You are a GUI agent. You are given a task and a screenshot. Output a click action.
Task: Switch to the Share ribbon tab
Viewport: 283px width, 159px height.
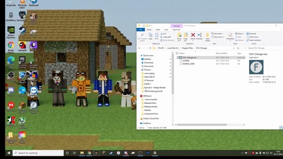158,30
